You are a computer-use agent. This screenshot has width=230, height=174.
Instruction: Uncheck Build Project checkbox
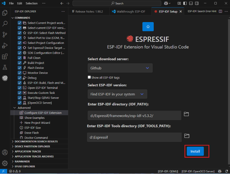click(x=19, y=63)
